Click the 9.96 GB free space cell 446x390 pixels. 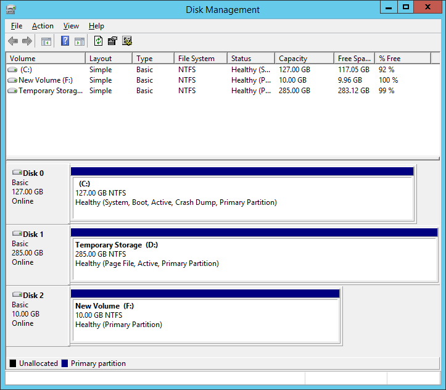pos(350,80)
